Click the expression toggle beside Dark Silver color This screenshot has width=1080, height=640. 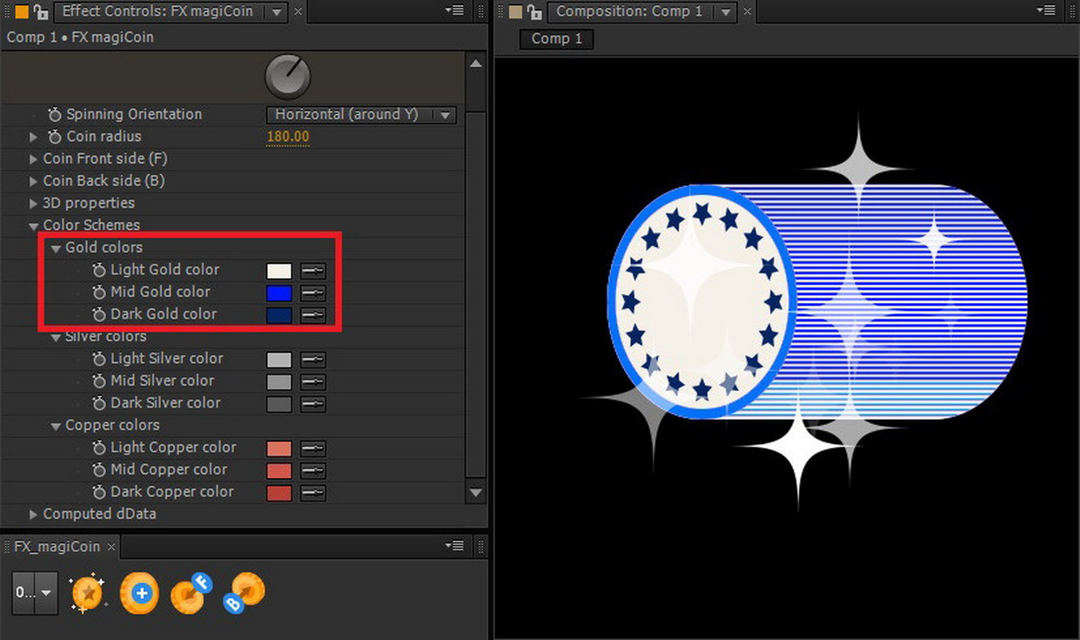click(312, 403)
